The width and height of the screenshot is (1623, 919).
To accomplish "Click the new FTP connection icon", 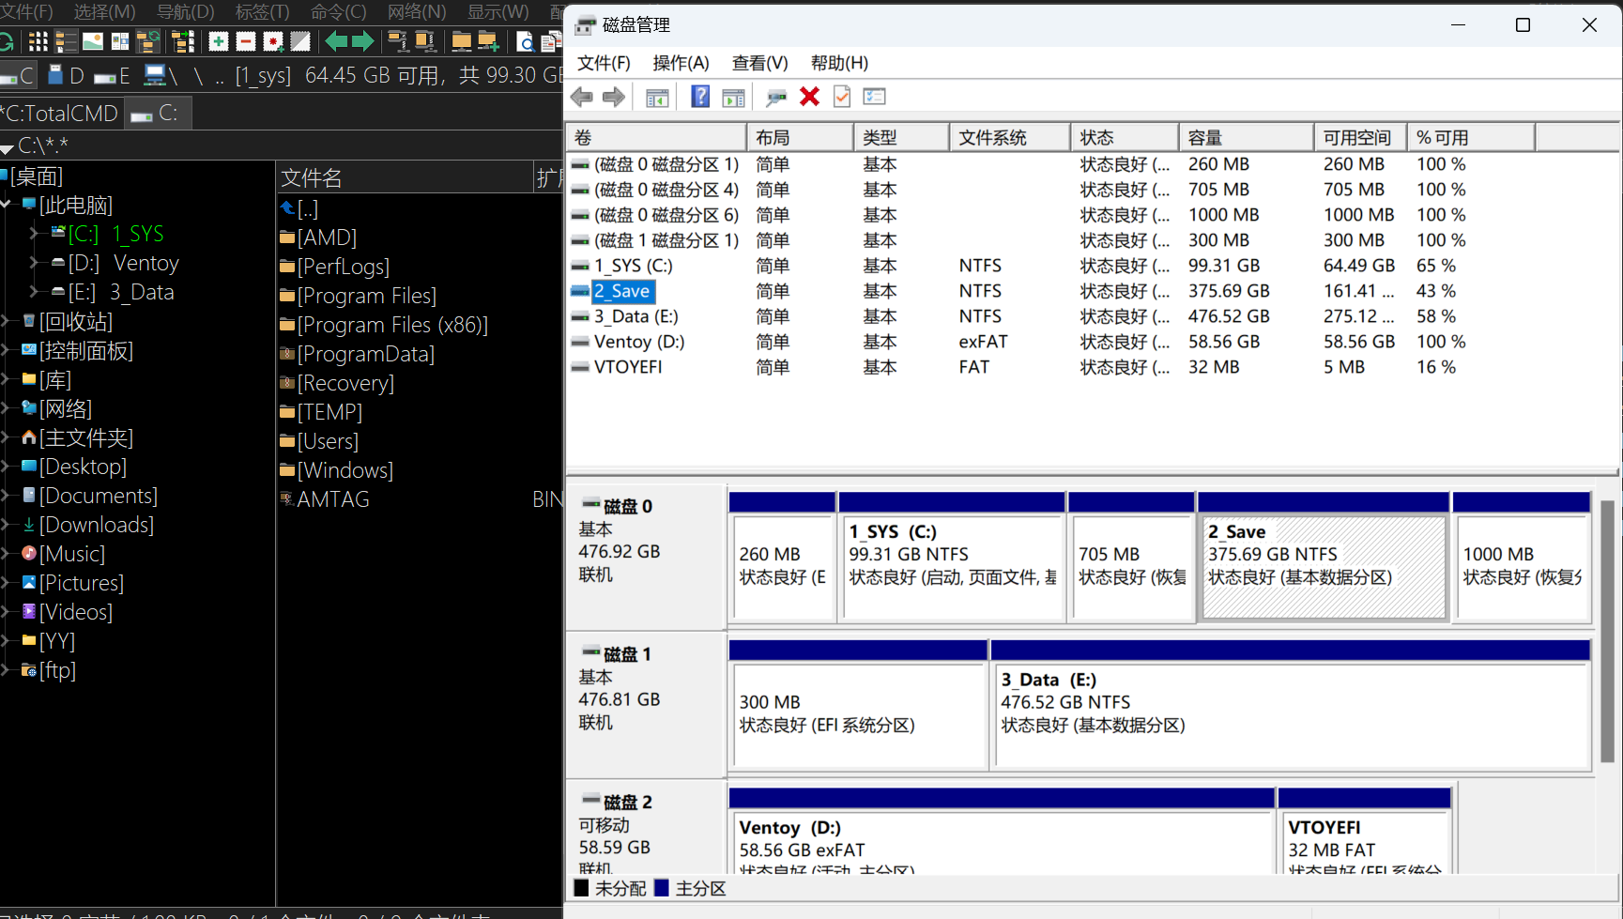I will (x=488, y=41).
